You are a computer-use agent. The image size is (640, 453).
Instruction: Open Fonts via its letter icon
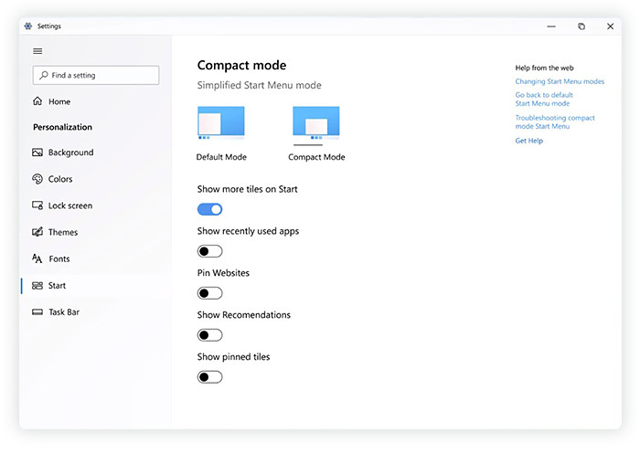pyautogui.click(x=37, y=258)
